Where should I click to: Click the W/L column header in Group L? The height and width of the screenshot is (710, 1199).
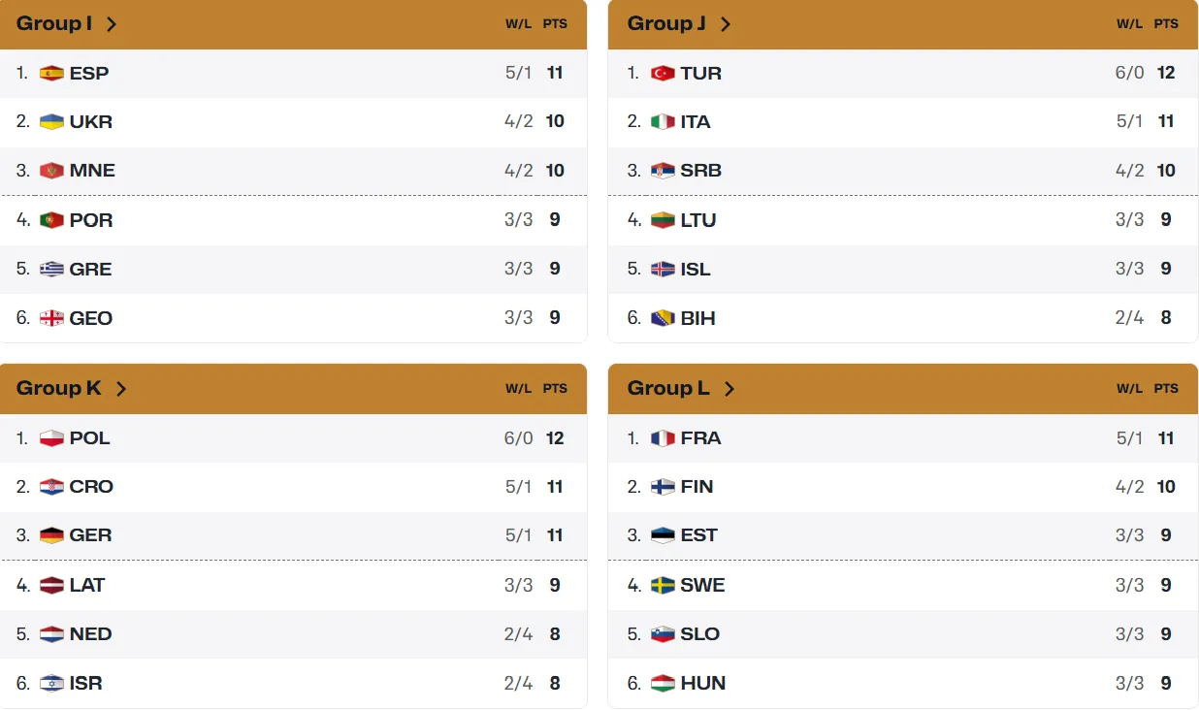1129,388
